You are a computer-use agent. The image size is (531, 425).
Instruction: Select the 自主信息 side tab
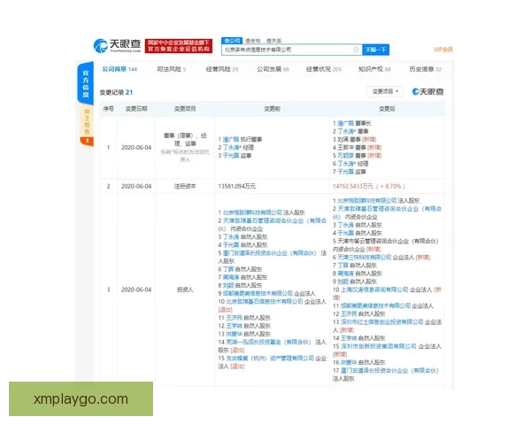87,121
